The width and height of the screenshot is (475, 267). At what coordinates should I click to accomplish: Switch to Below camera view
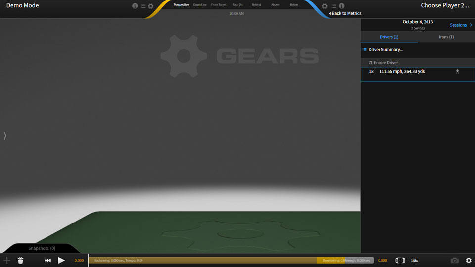pos(294,5)
